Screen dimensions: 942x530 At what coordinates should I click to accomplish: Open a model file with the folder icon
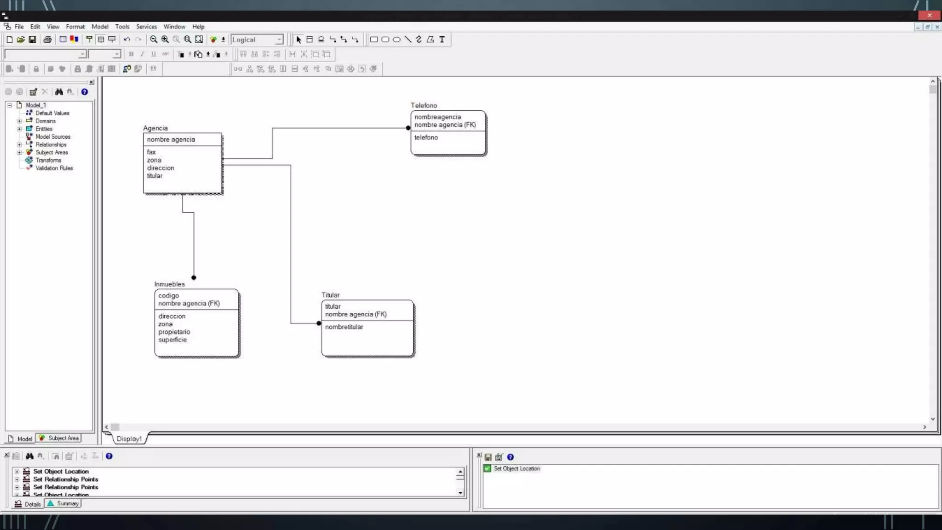tap(21, 40)
